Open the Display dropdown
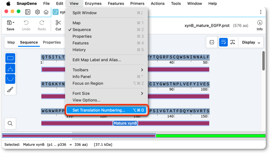This screenshot has width=270, height=153. click(251, 43)
